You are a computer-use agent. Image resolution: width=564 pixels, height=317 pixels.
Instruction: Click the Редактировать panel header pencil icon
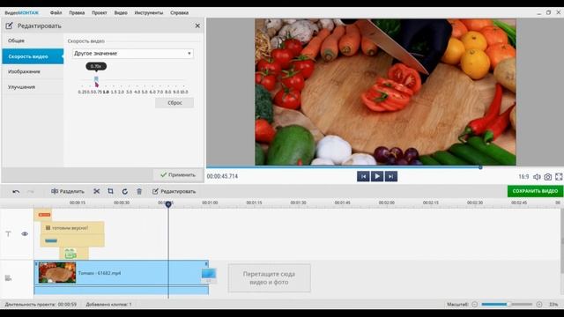pos(9,26)
